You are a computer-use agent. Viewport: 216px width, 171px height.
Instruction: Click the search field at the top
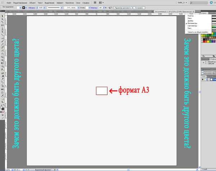click(x=198, y=3)
